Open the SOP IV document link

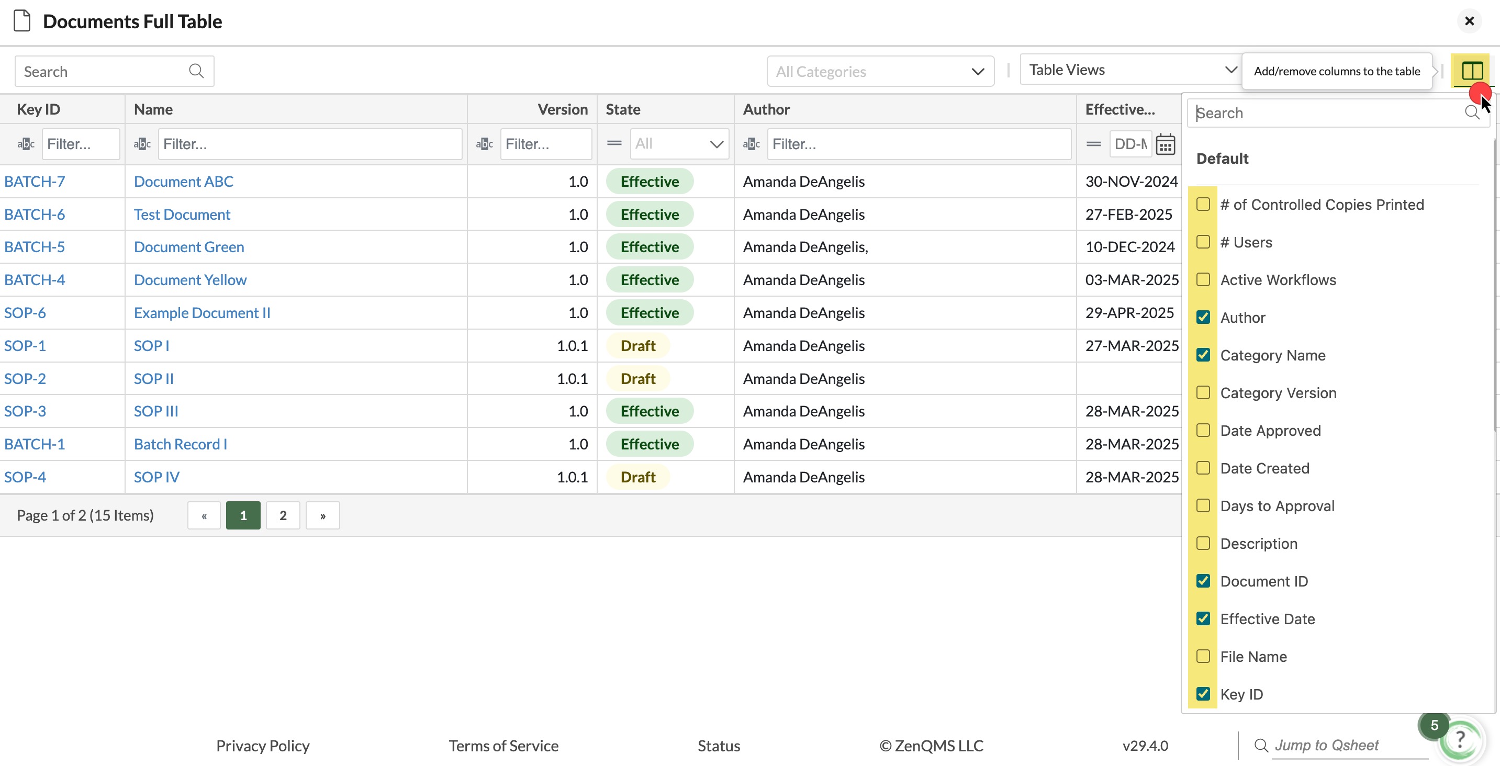[x=156, y=477]
